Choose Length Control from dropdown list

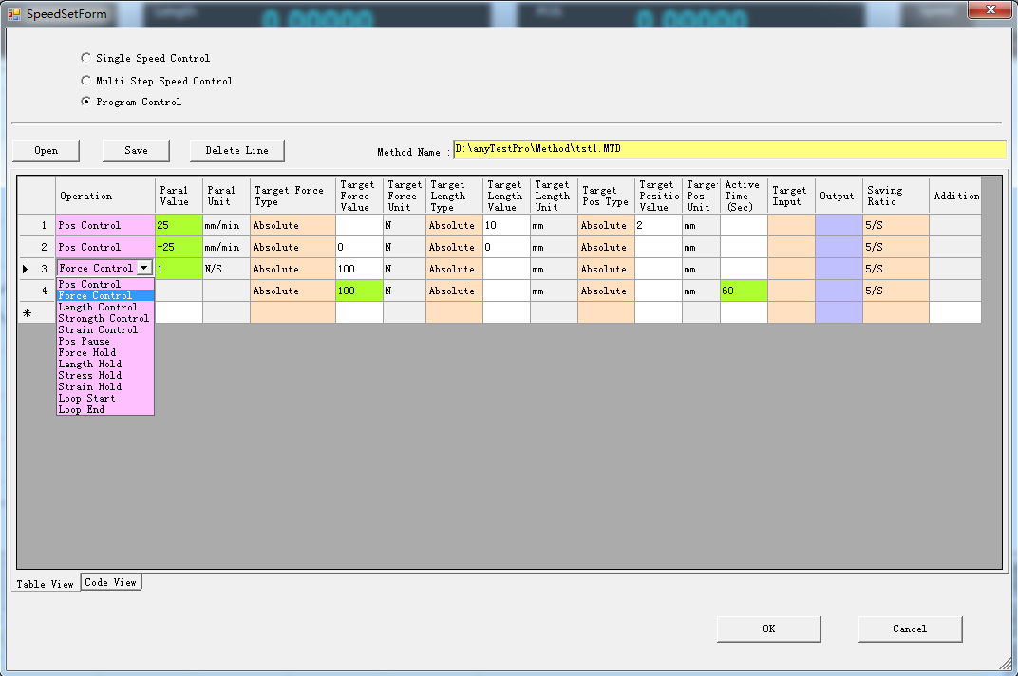click(x=98, y=308)
